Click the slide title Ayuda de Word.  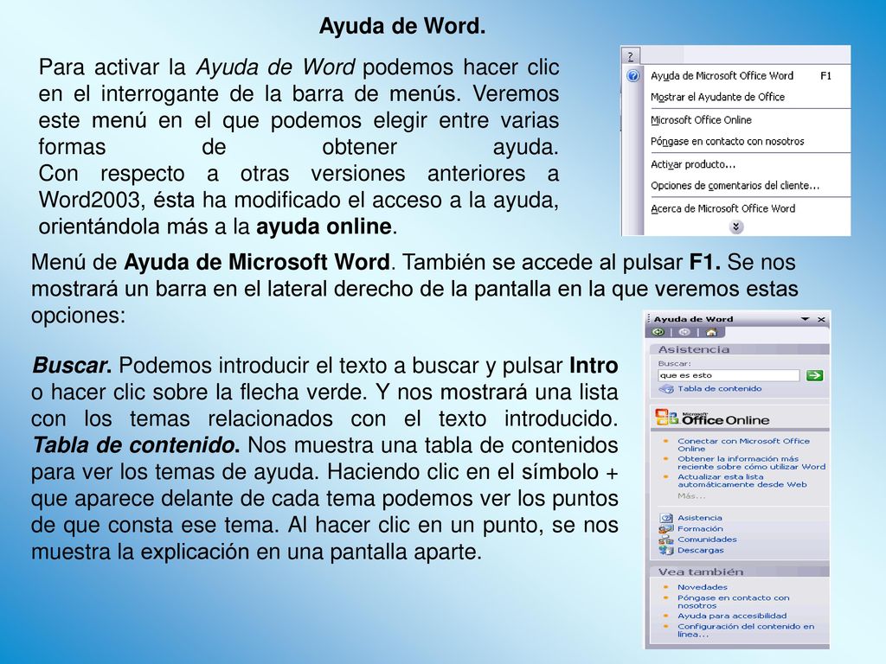pyautogui.click(x=402, y=26)
